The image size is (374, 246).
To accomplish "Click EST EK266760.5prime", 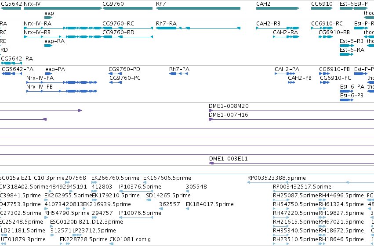I will coord(94,182).
